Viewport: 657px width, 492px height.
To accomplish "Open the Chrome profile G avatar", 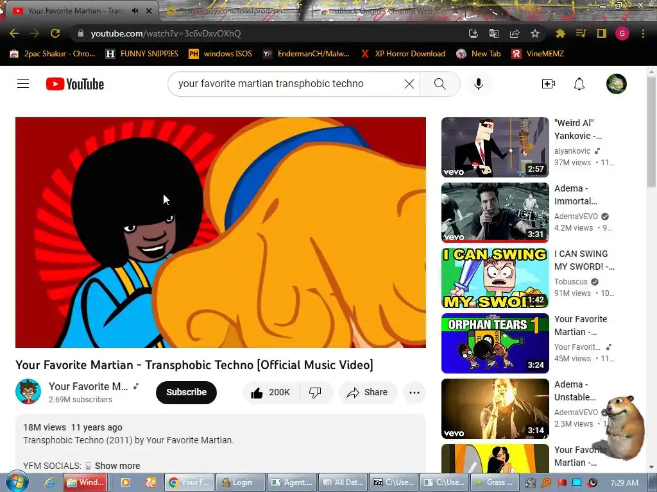I will click(622, 33).
